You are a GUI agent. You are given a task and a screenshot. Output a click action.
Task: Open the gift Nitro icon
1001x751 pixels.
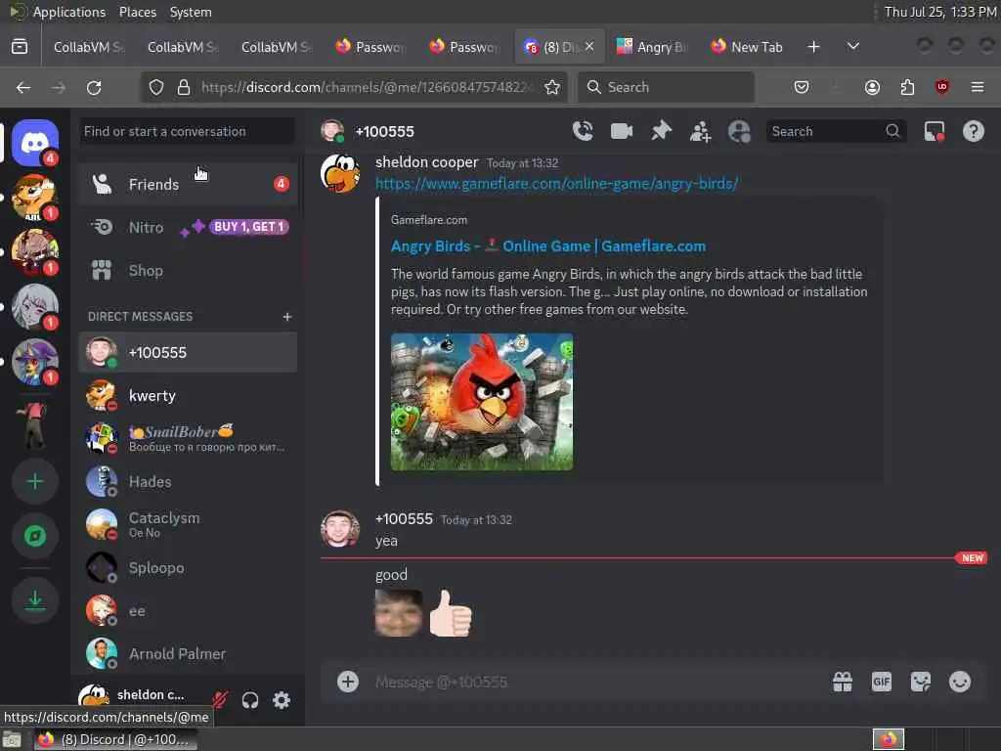pos(843,682)
